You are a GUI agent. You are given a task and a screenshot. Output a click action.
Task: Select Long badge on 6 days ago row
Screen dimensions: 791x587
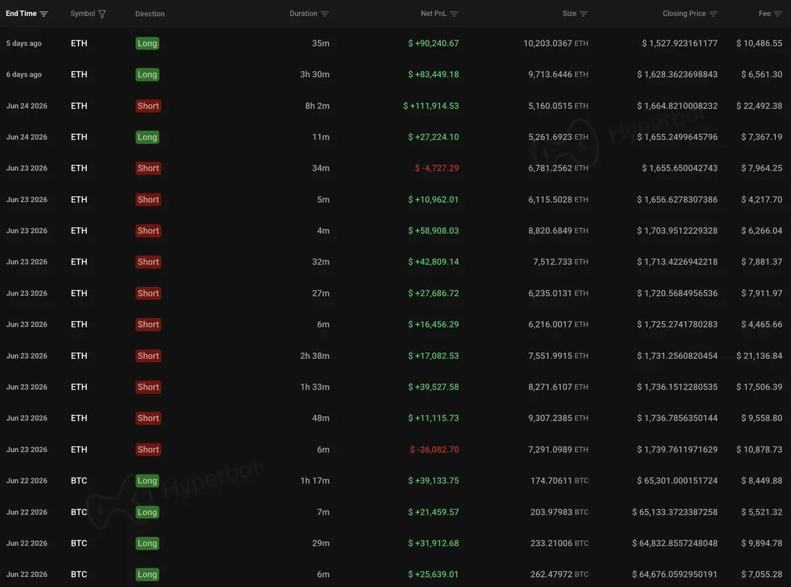pyautogui.click(x=147, y=75)
